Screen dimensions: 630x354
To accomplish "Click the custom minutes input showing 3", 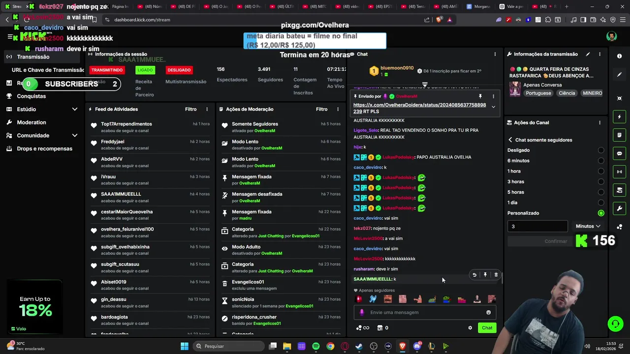I will tap(537, 226).
